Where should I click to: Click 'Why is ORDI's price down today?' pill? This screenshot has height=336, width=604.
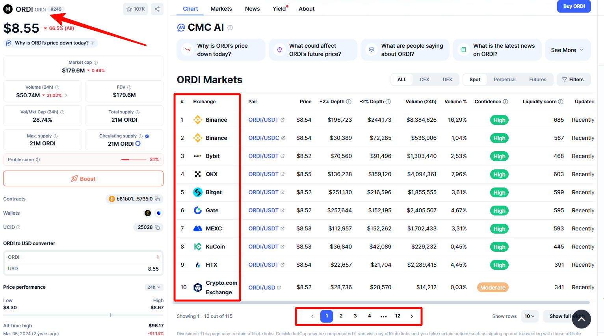point(50,43)
